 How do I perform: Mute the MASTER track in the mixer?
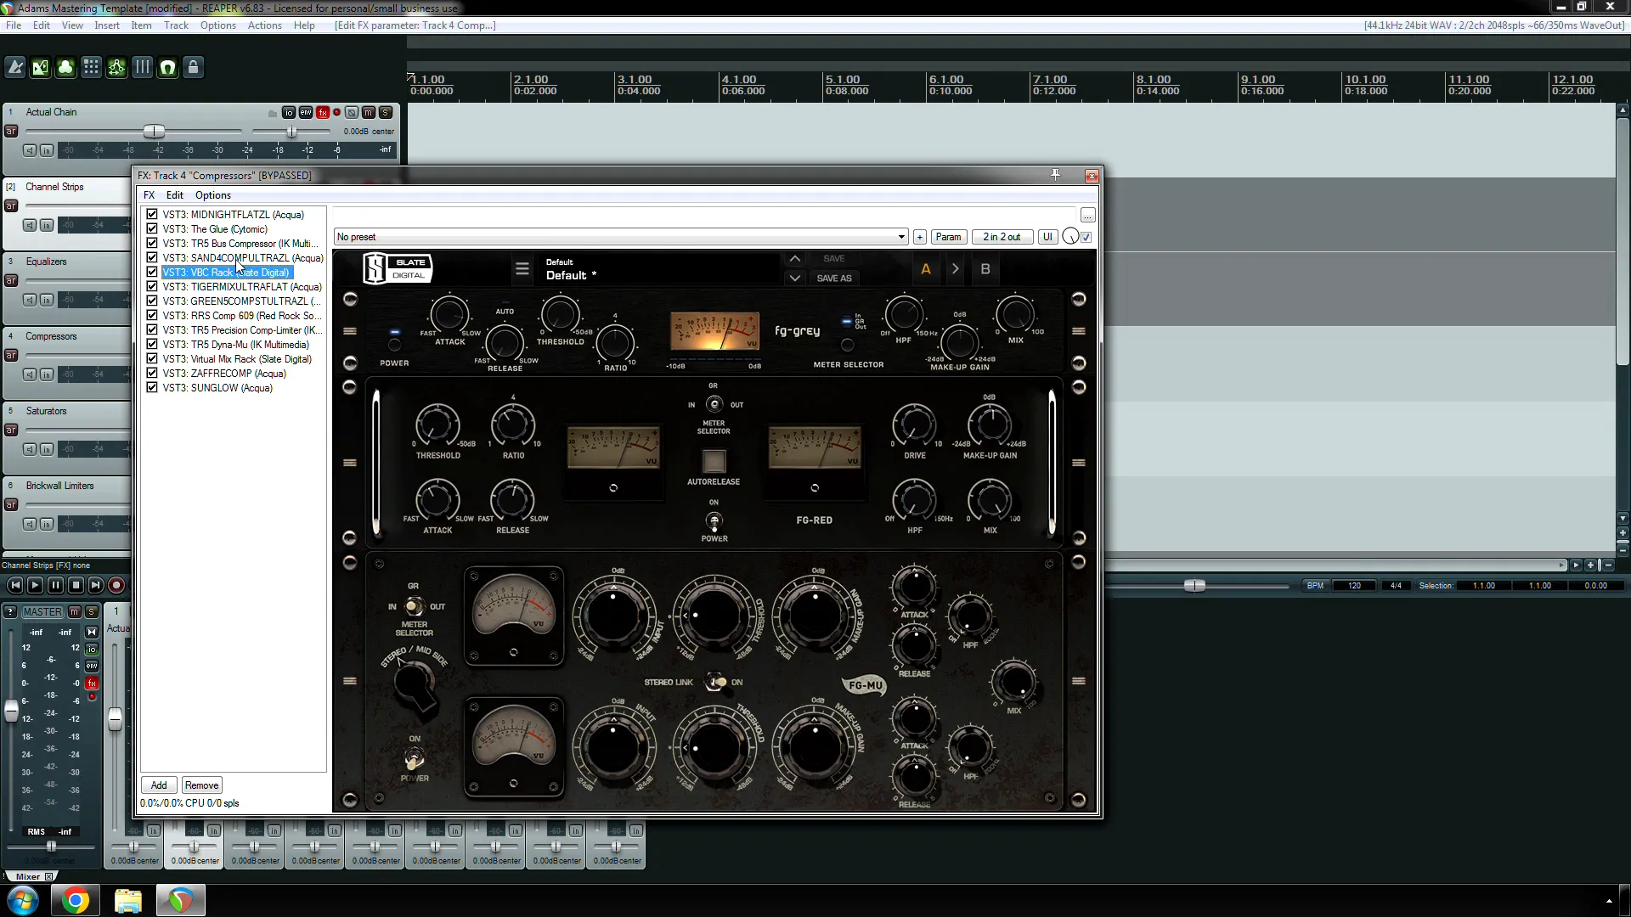click(75, 611)
